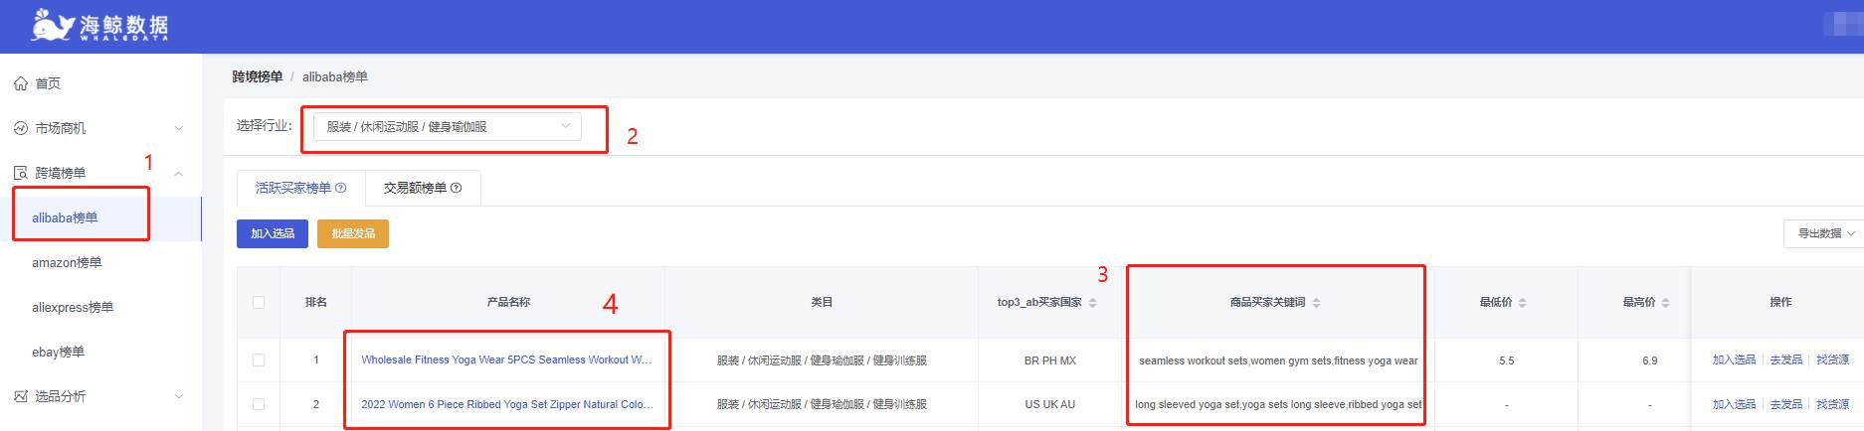The image size is (1864, 431).
Task: Click the help icon next to 交易额榜单
Action: pos(457,188)
